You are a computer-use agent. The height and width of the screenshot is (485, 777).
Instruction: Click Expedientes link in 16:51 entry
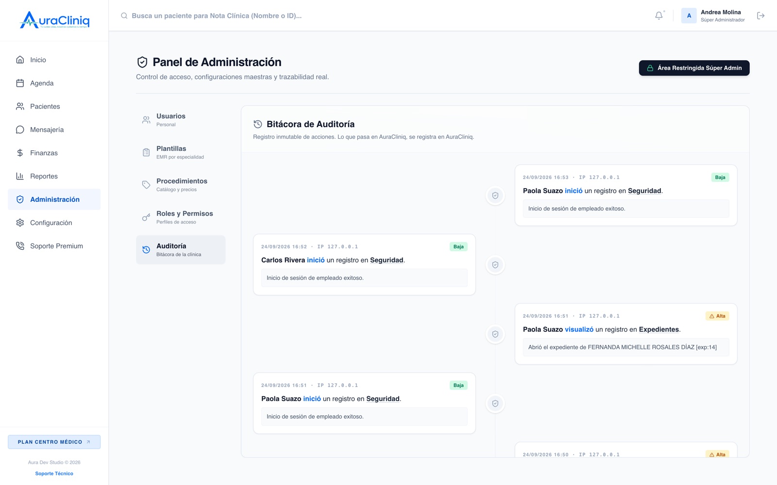659,329
